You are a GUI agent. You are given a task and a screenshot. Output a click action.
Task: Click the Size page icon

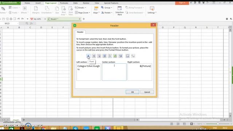[57, 10]
